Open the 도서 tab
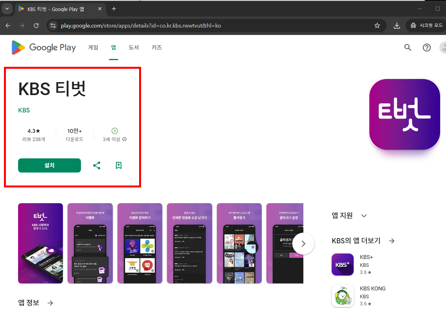Image resolution: width=446 pixels, height=314 pixels. click(134, 47)
